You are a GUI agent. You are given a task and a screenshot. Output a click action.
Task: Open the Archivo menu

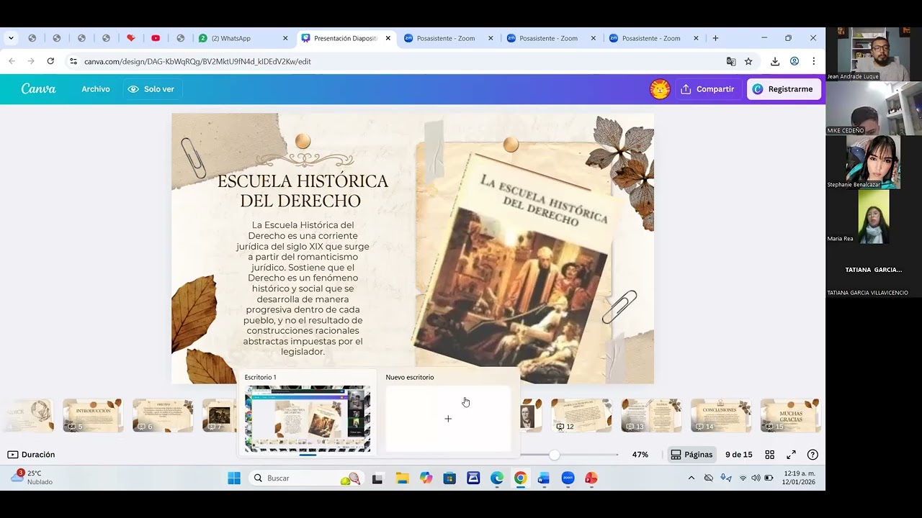pos(96,89)
